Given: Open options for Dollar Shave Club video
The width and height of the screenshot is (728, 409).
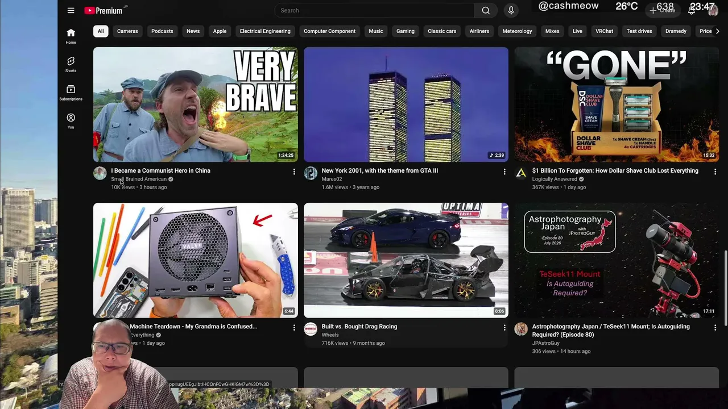Looking at the screenshot, I should [x=715, y=172].
